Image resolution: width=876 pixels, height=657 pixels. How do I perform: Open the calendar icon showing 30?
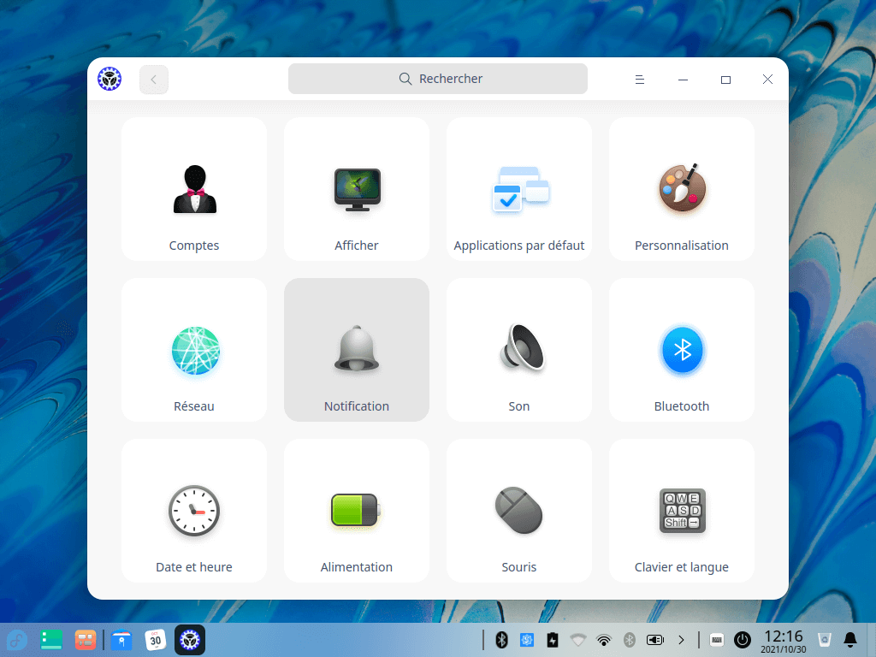coord(156,640)
